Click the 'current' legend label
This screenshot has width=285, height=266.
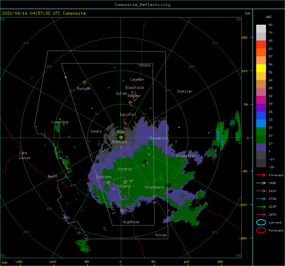coord(275,223)
